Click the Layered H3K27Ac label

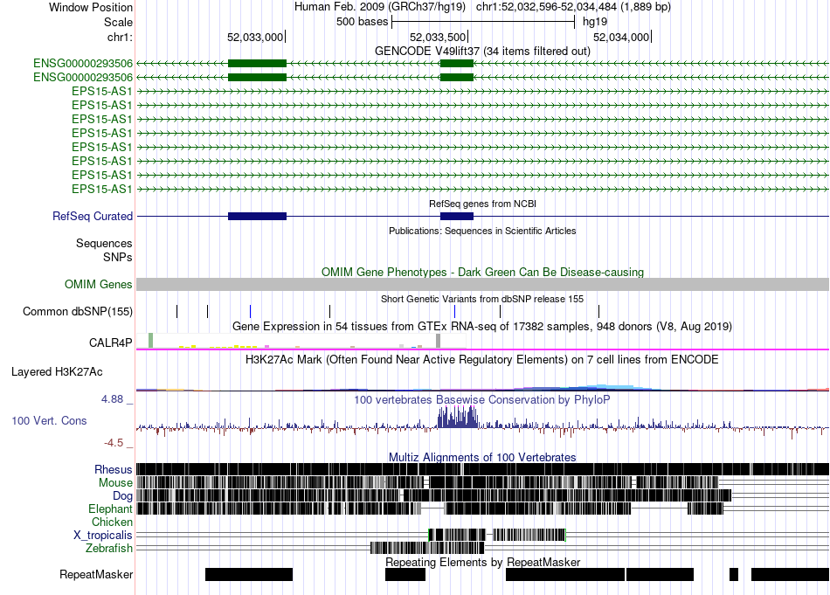57,371
